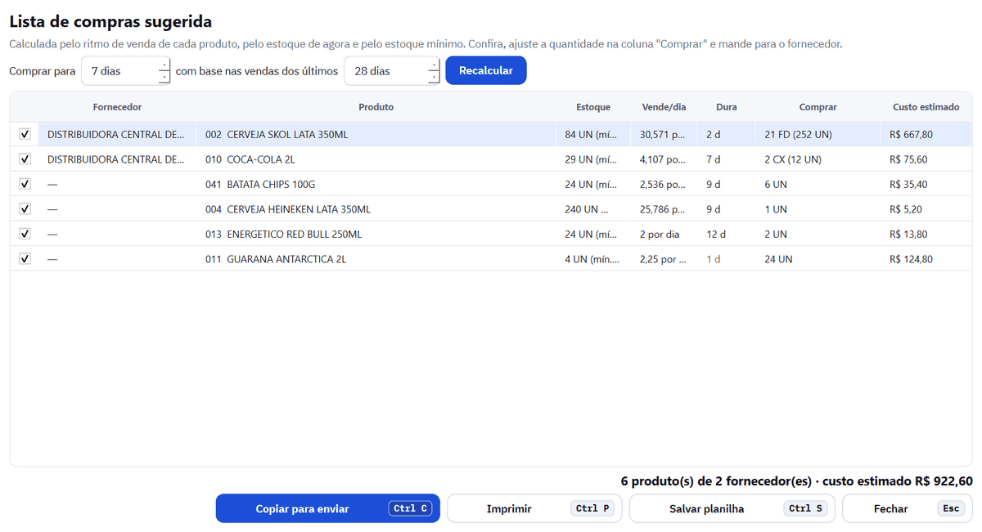Click the '240 UN' stock cell
Viewport: 982px width, 532px height.
593,209
